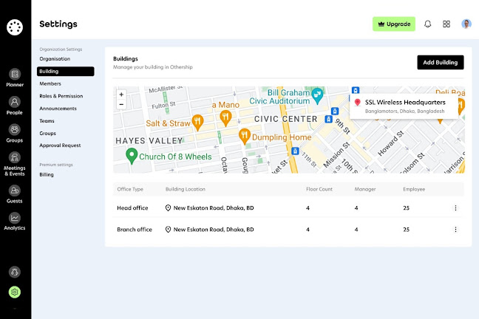
Task: Click the green settings gear icon
Action: pos(15,292)
